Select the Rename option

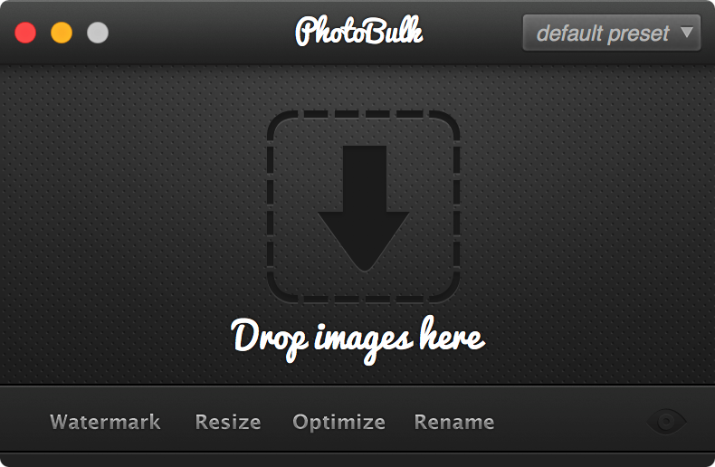[454, 422]
